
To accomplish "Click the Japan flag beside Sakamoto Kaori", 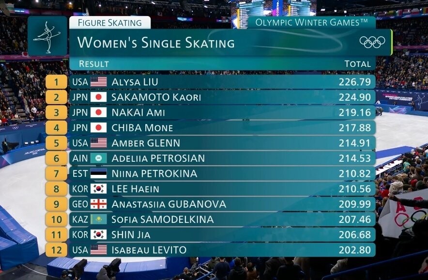I will coord(99,97).
